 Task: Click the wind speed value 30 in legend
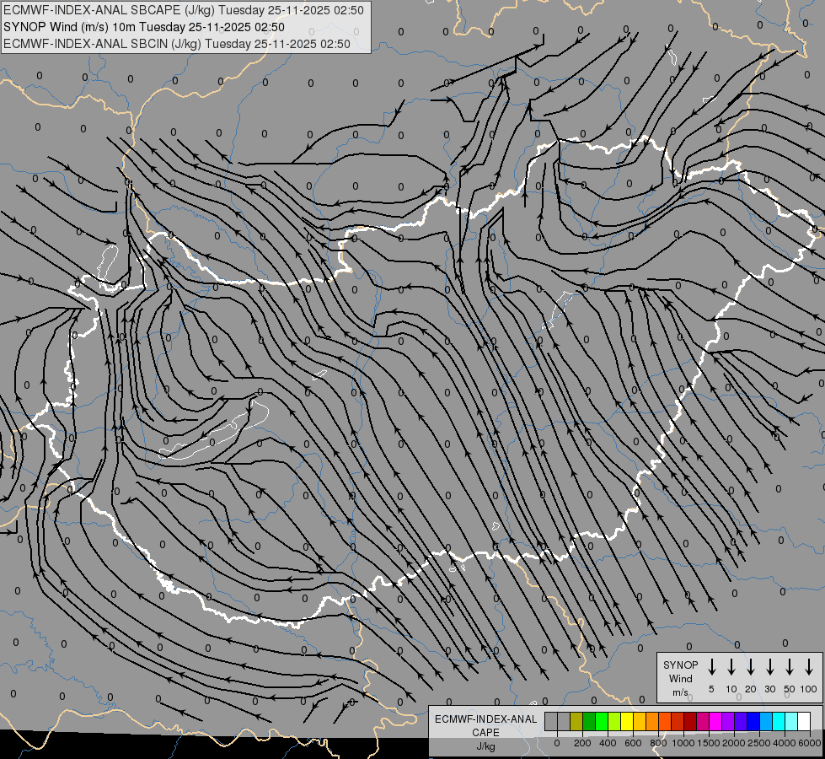(769, 689)
